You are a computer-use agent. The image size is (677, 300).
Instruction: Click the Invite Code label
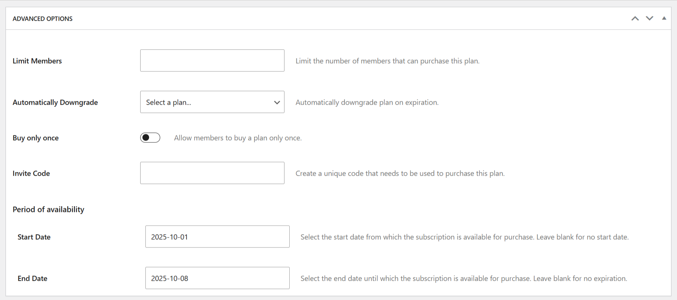pos(31,173)
